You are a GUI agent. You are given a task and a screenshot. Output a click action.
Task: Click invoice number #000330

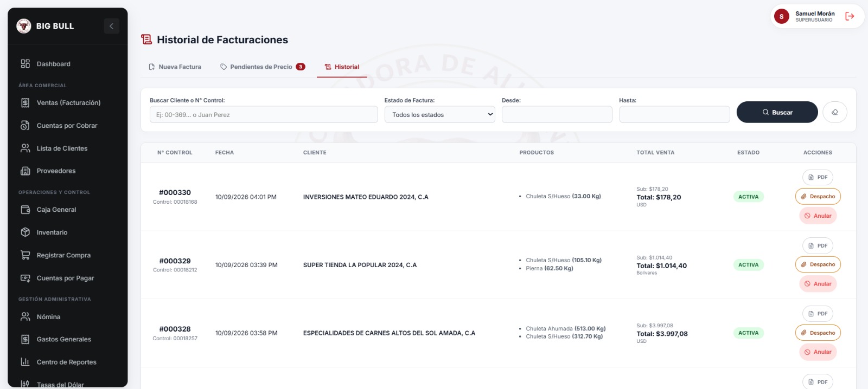pyautogui.click(x=175, y=192)
